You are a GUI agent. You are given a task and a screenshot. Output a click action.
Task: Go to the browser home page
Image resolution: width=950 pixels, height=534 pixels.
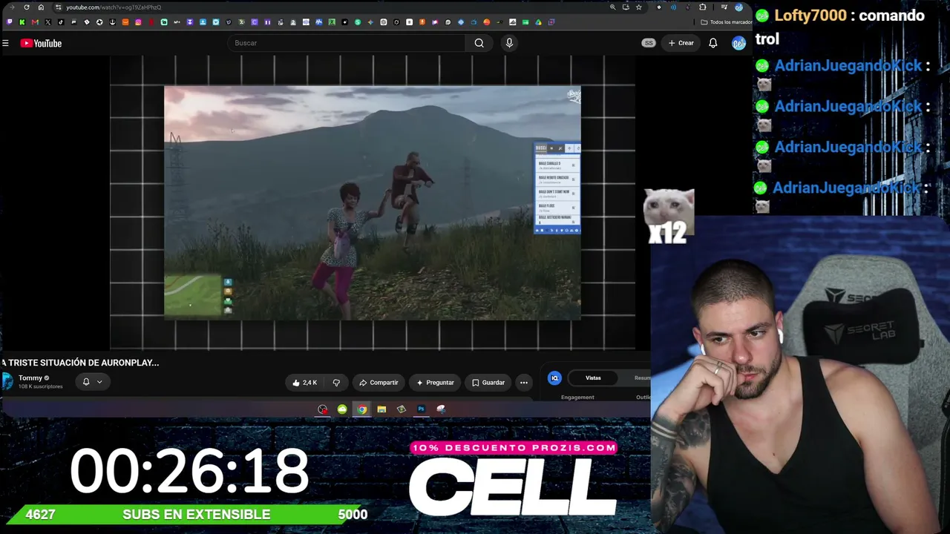(x=41, y=7)
